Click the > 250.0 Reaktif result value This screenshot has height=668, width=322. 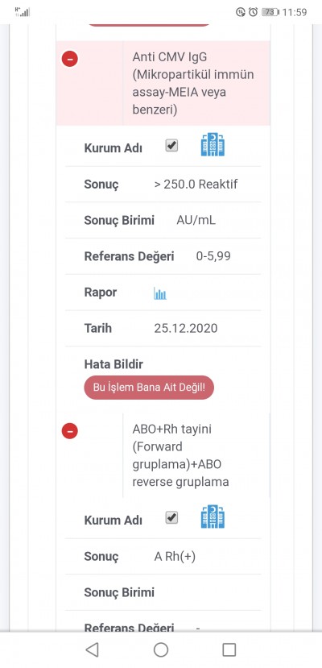196,184
